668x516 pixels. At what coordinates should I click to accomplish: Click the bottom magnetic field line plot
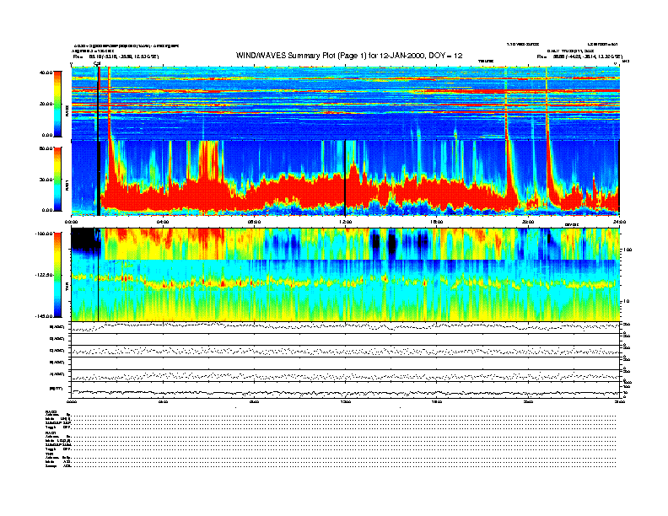346,393
